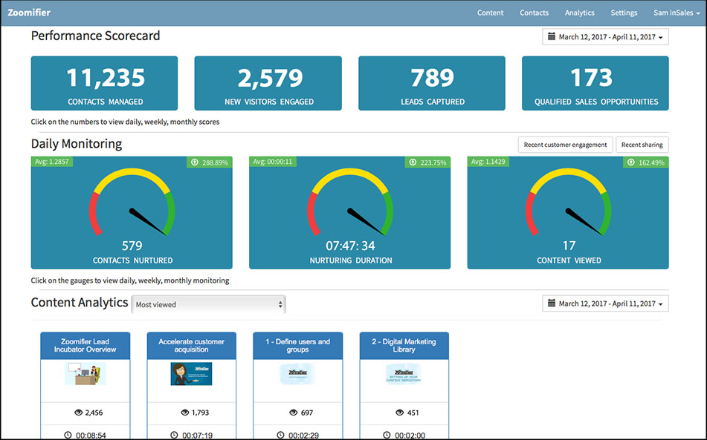Click the 11,235 Contacts Managed scorecard
This screenshot has width=707, height=440.
click(104, 83)
